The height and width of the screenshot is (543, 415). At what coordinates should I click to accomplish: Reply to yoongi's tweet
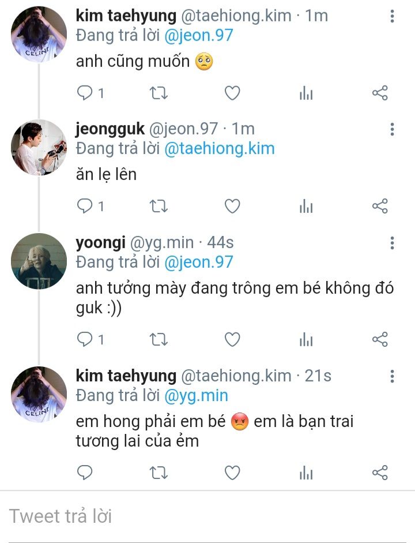click(85, 340)
